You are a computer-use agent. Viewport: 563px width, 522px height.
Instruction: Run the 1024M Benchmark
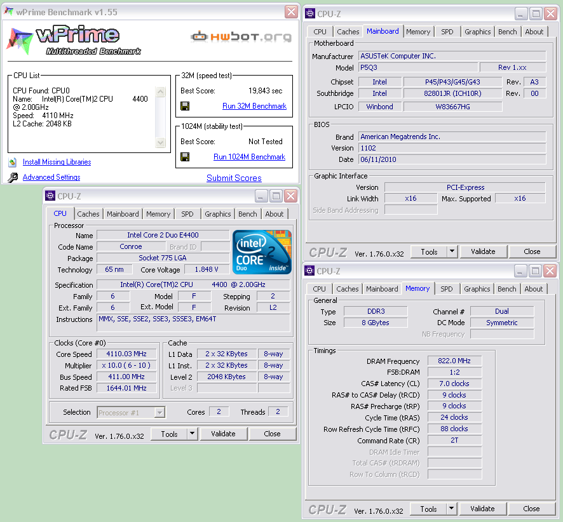(x=249, y=157)
